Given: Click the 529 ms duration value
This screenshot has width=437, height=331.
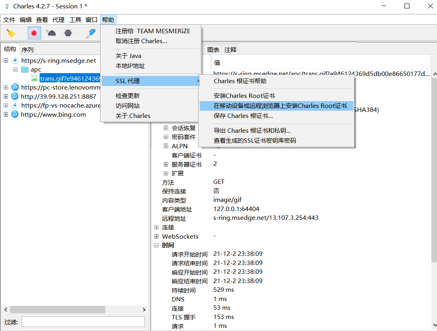Looking at the screenshot, I should tap(224, 290).
